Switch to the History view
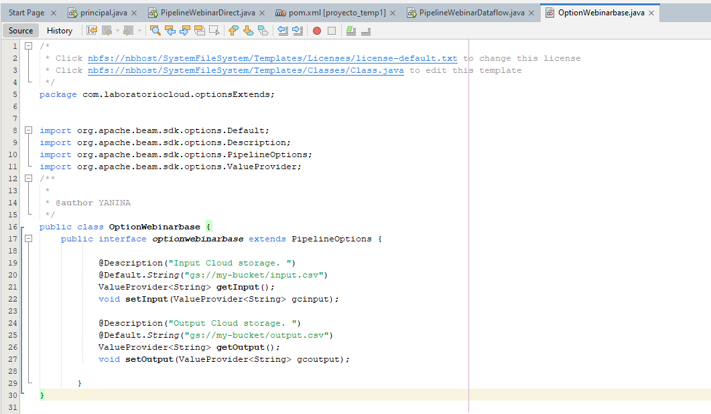This screenshot has height=414, width=711. (x=60, y=30)
